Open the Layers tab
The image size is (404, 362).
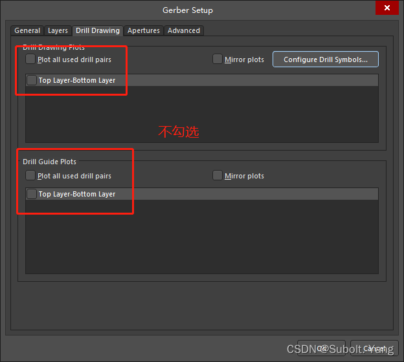[x=58, y=30]
